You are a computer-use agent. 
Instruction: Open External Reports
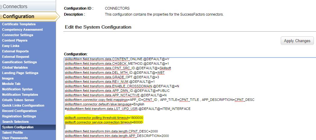point(15,51)
